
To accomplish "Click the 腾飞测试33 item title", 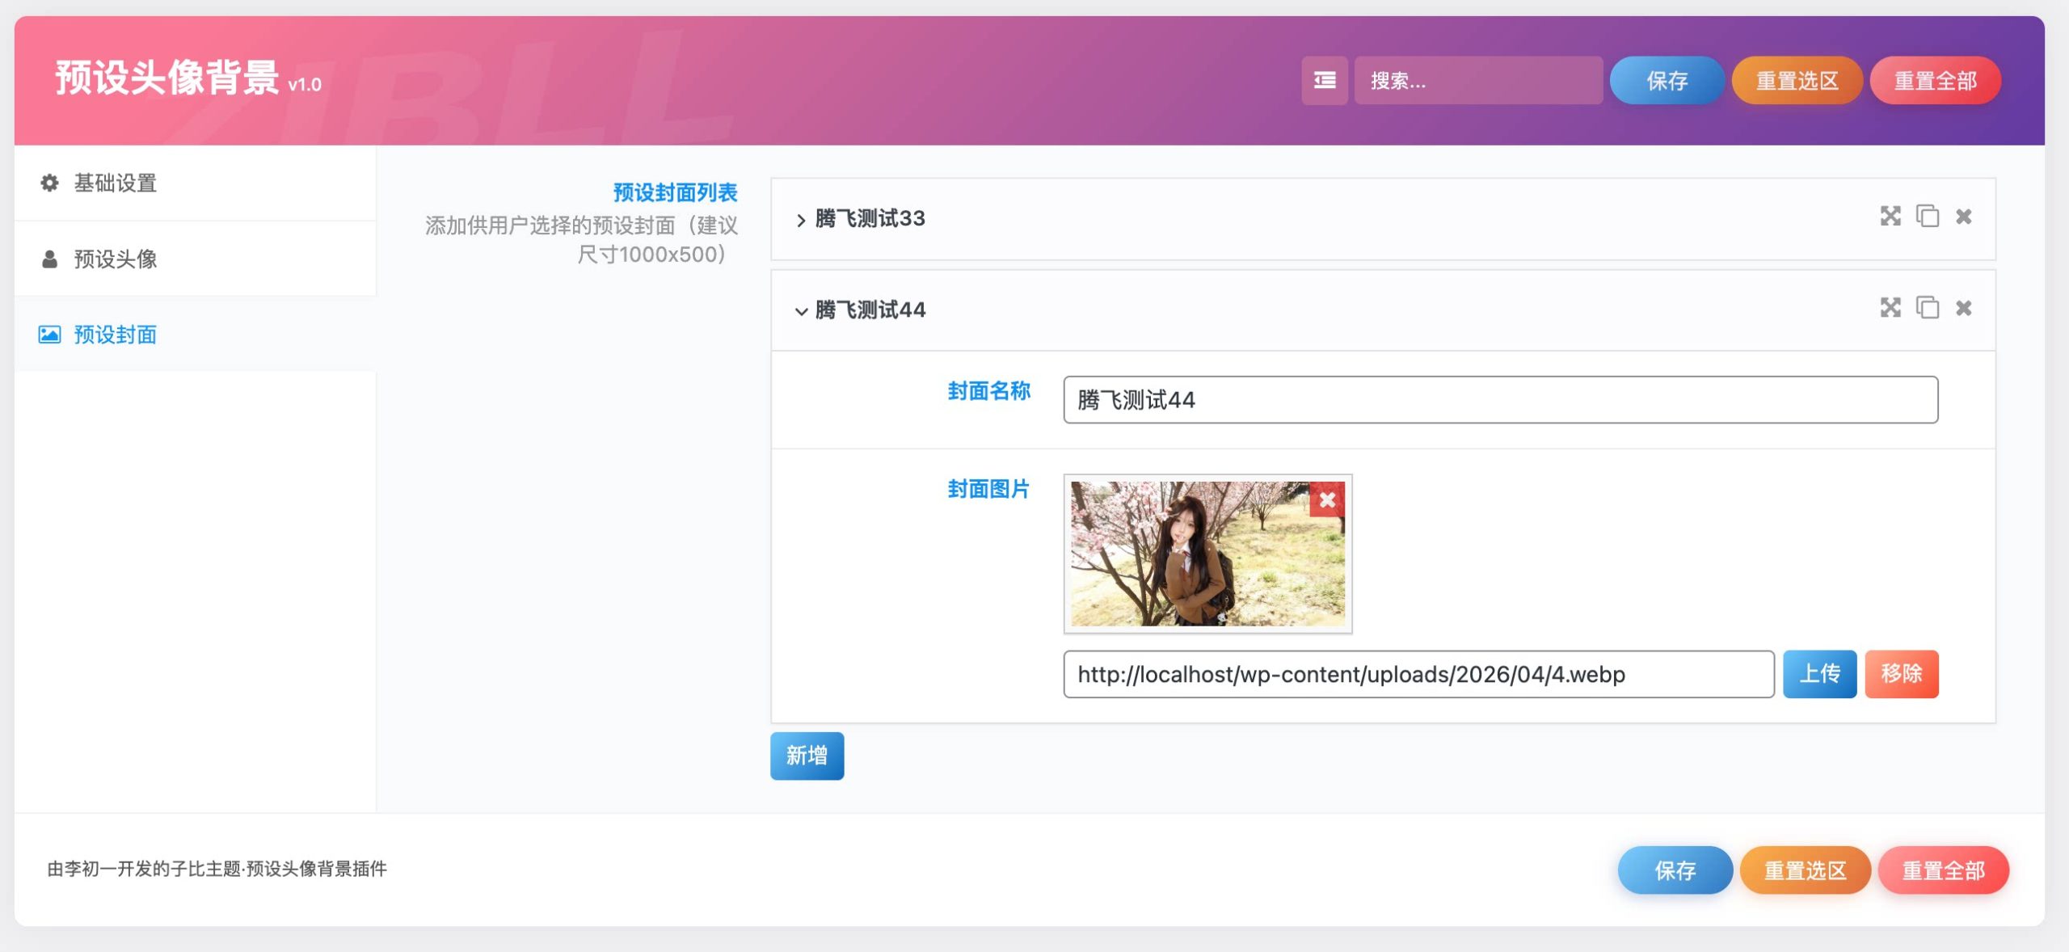I will (x=870, y=218).
